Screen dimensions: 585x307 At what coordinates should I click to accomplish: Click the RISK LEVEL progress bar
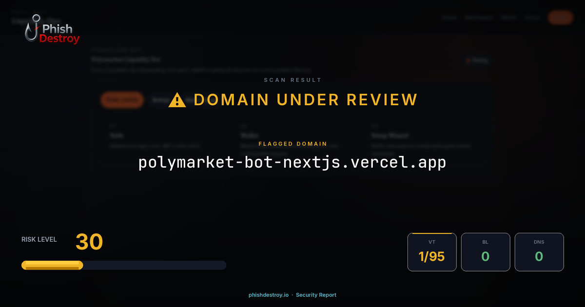tap(123, 265)
